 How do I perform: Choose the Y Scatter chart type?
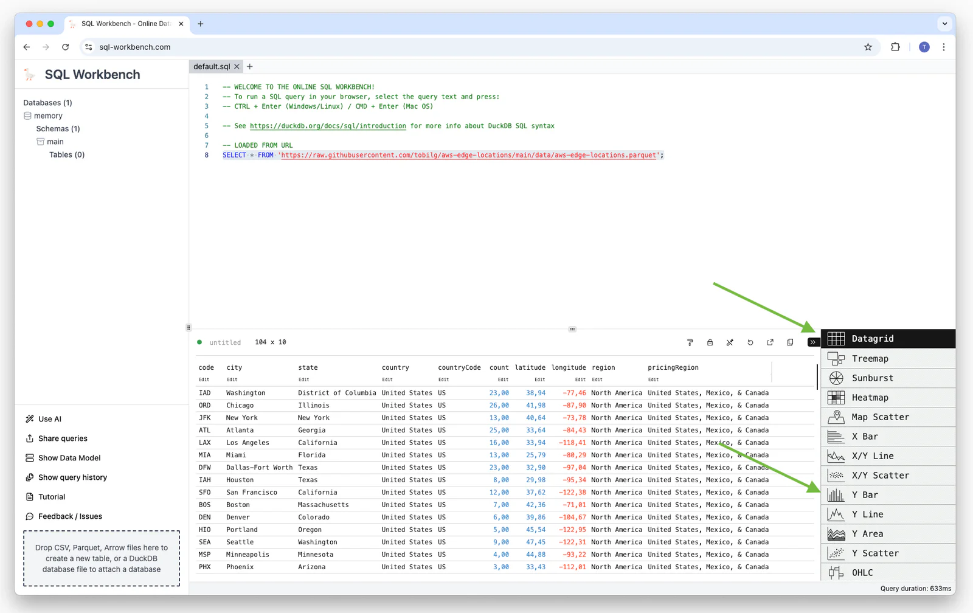[x=888, y=553]
